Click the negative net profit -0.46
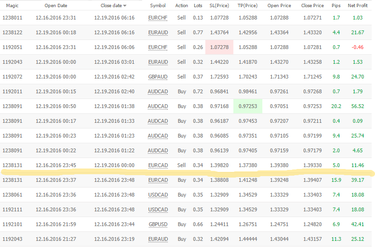 tap(357, 47)
